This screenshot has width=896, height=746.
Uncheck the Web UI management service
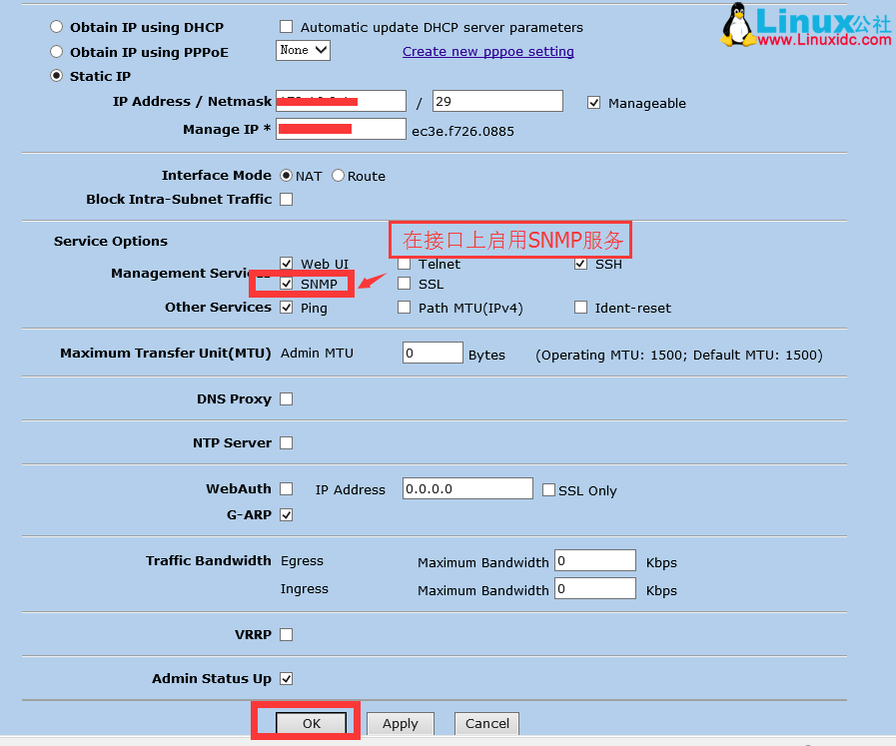(287, 264)
